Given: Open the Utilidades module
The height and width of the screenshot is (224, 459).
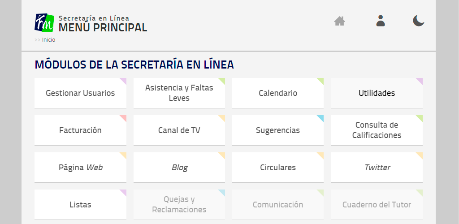Looking at the screenshot, I should (377, 93).
